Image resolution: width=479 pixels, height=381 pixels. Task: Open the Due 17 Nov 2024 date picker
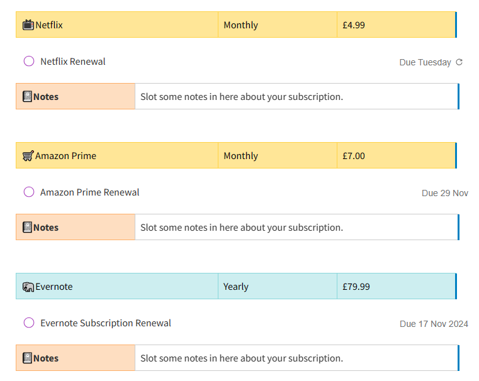tap(434, 324)
